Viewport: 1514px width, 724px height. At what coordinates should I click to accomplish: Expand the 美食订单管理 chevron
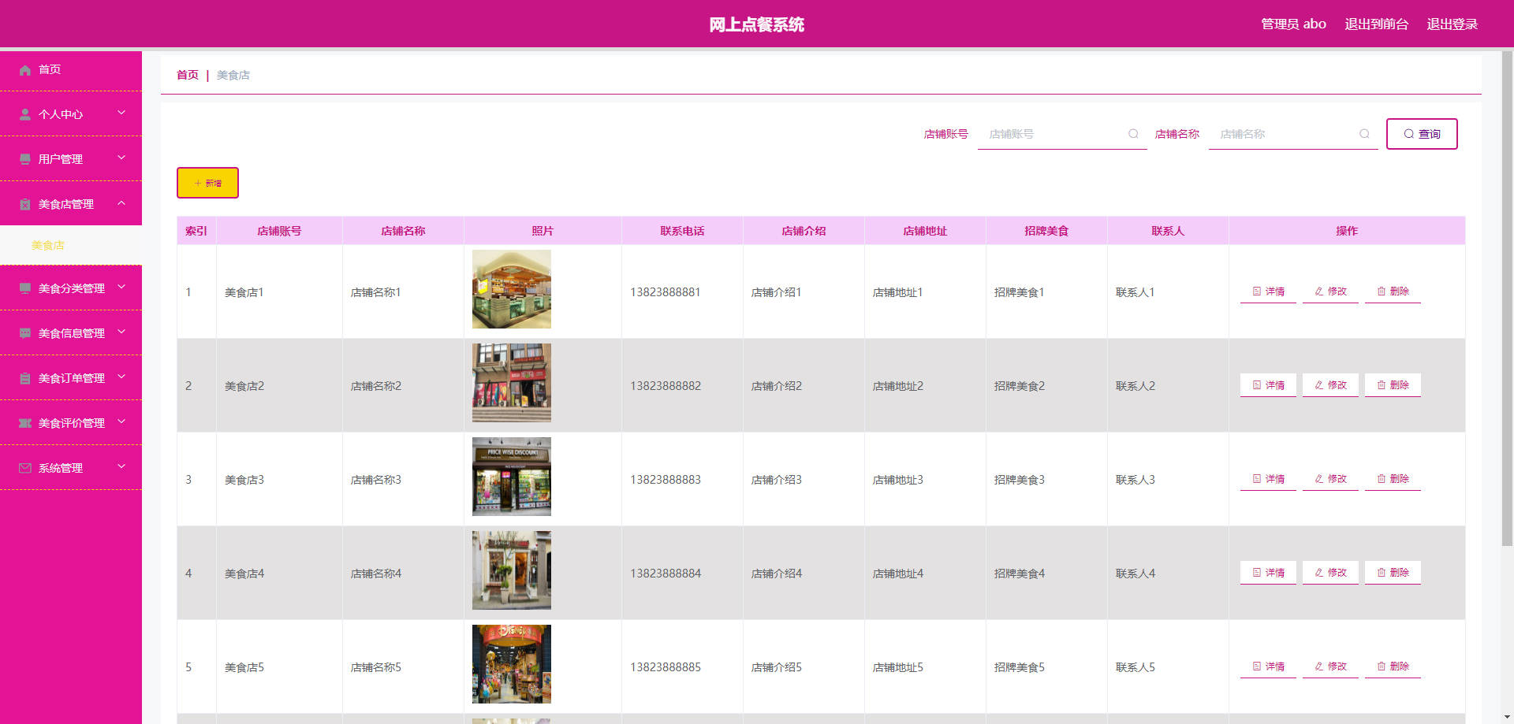(x=121, y=377)
